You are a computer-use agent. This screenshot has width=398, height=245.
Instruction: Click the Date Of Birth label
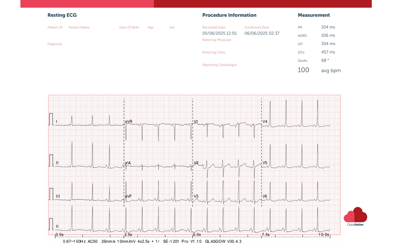tap(129, 27)
